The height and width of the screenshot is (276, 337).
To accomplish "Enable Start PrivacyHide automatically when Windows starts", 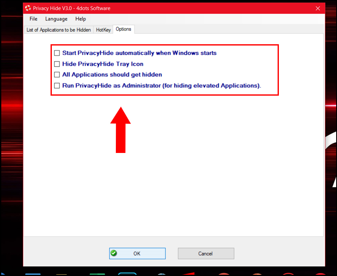I will coord(57,53).
